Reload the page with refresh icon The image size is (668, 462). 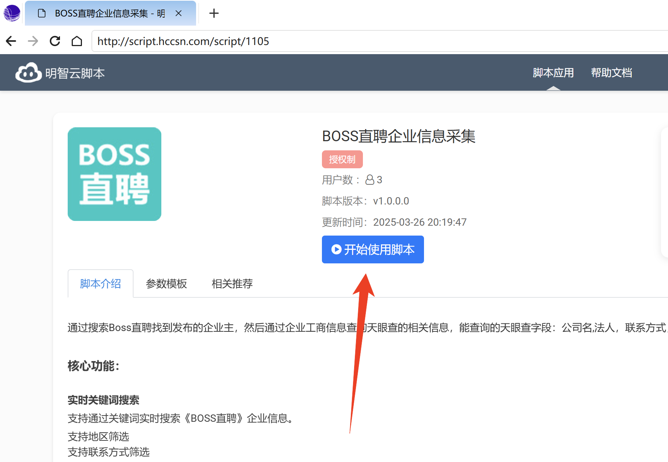[x=55, y=41]
